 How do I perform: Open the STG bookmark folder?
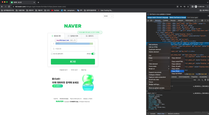[x=47, y=10]
